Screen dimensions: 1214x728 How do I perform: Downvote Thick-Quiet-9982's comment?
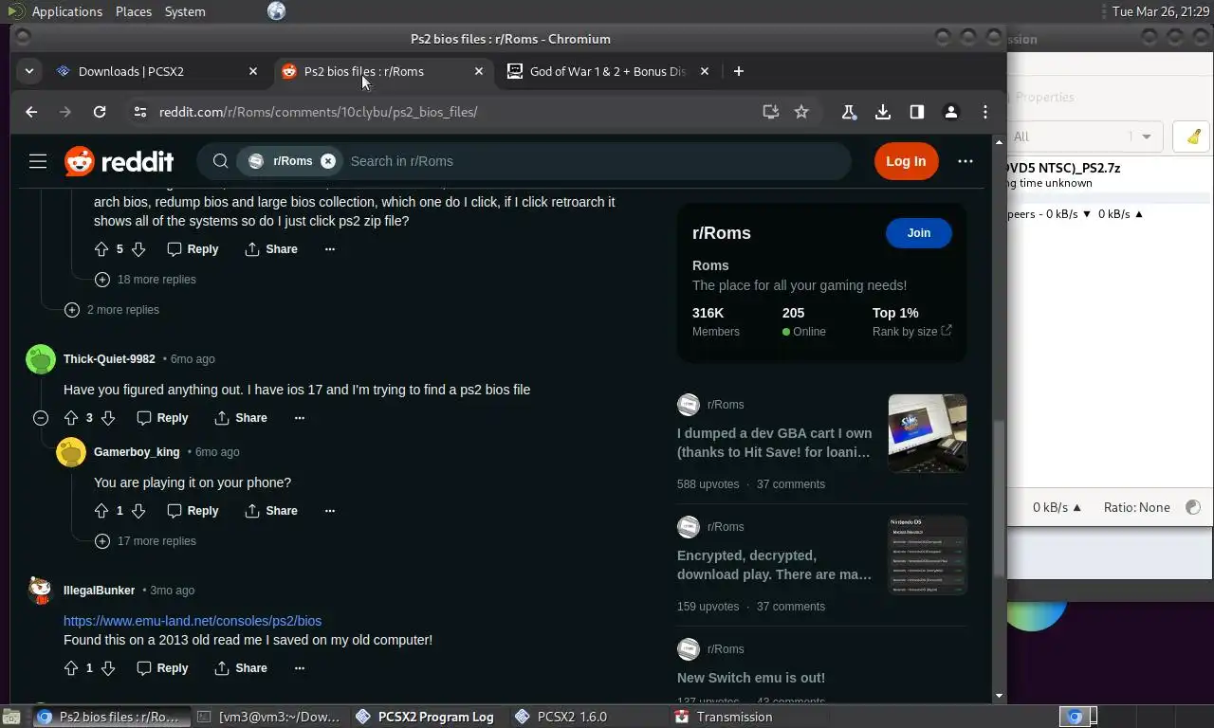[x=108, y=418]
